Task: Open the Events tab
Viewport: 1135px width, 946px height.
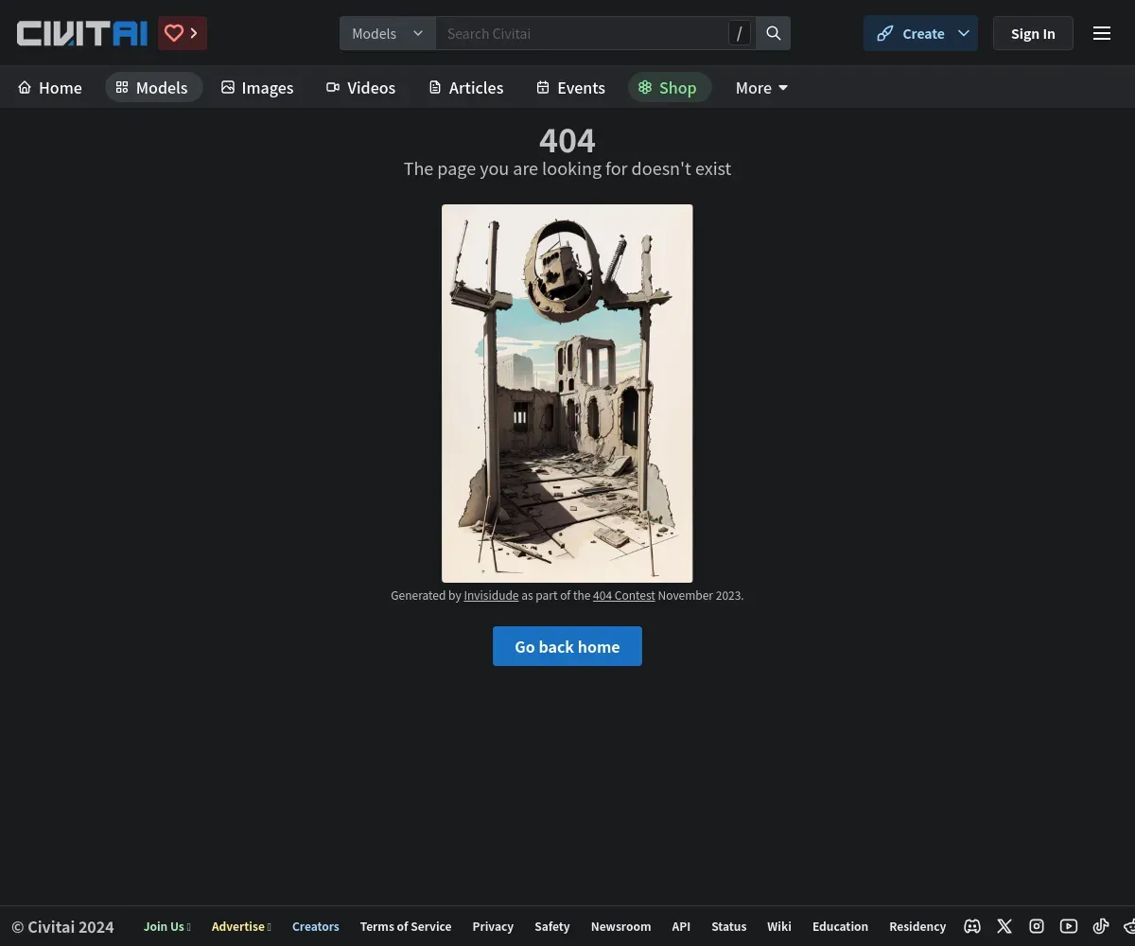Action: (570, 88)
